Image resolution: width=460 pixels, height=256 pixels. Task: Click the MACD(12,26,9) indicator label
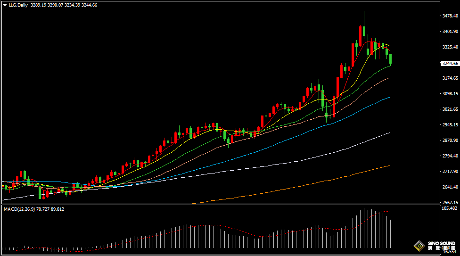pyautogui.click(x=19, y=209)
